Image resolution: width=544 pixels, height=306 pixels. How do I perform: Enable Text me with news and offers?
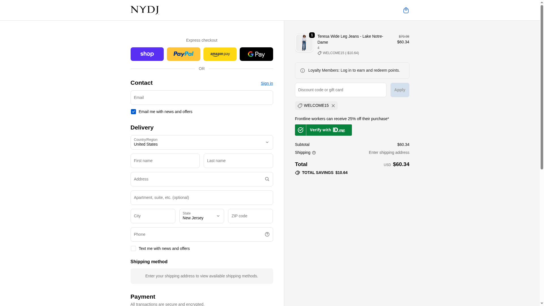click(133, 248)
